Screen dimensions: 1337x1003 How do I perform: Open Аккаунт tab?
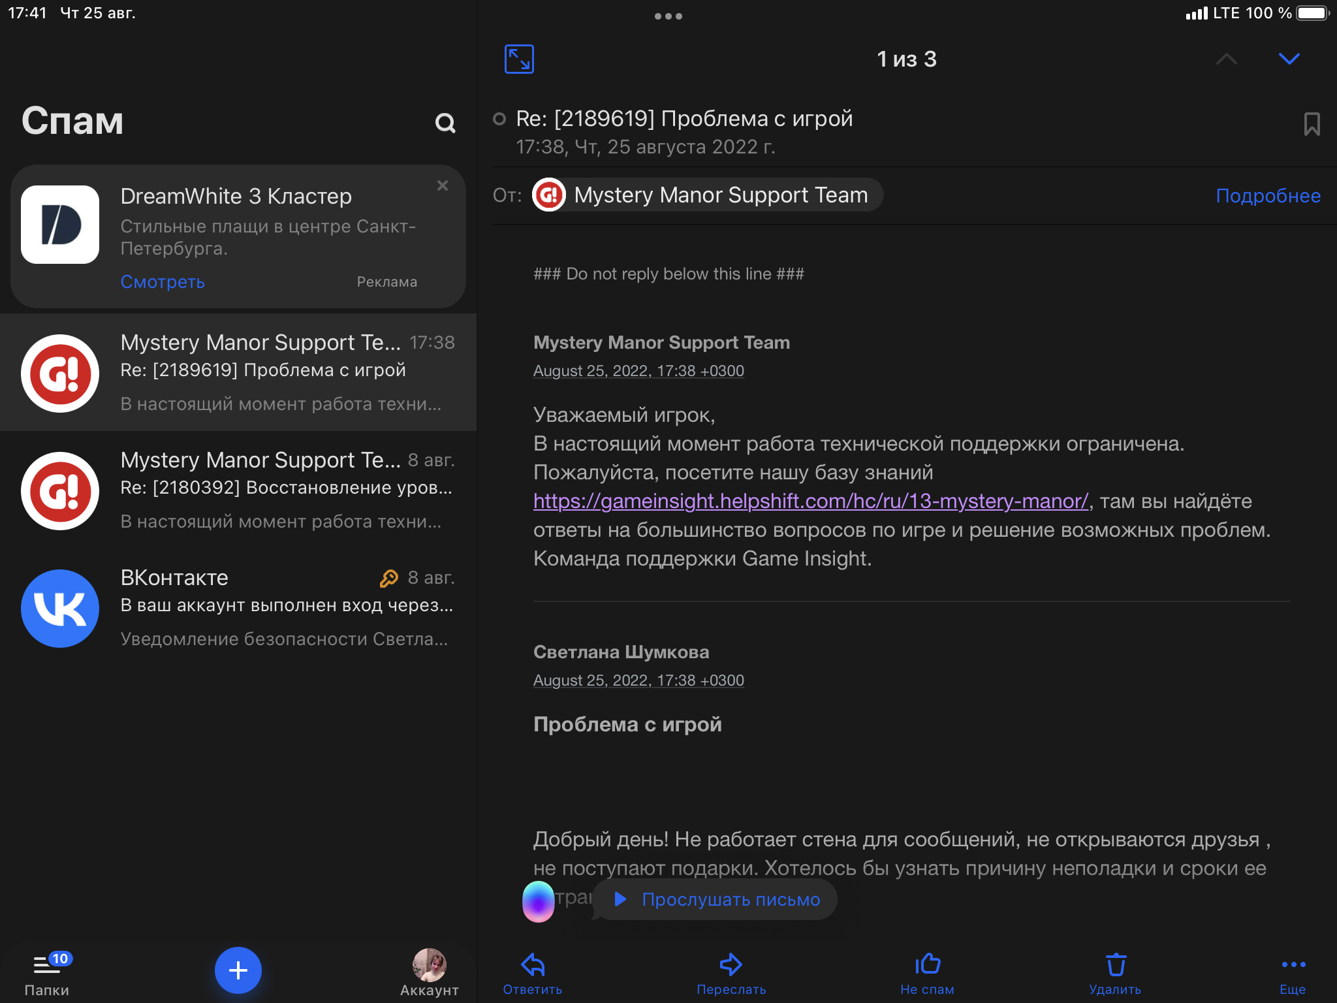tap(429, 973)
